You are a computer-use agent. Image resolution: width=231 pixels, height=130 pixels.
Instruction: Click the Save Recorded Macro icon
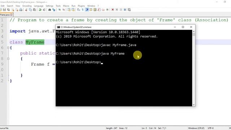pos(129,10)
